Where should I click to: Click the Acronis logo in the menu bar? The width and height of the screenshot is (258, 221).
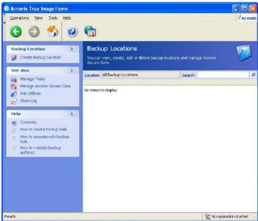(247, 18)
